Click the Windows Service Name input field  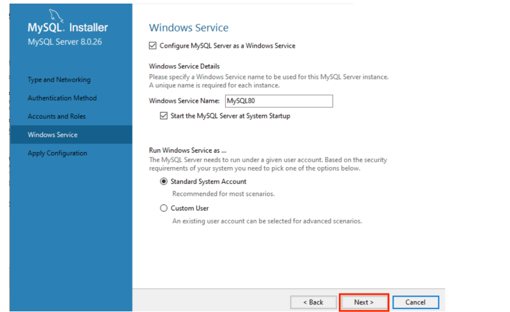279,101
